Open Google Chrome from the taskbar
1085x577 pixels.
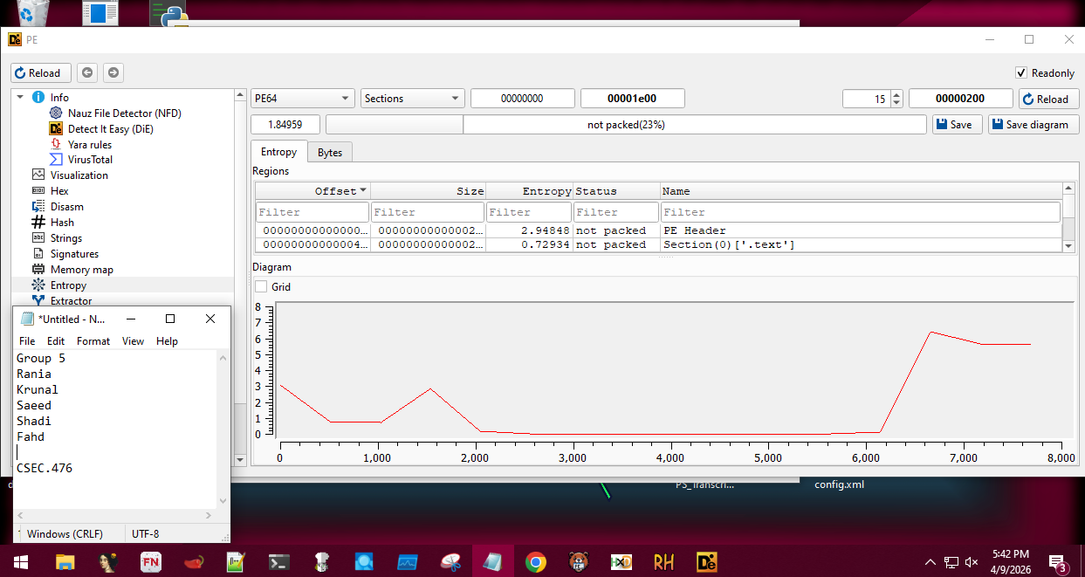point(535,562)
